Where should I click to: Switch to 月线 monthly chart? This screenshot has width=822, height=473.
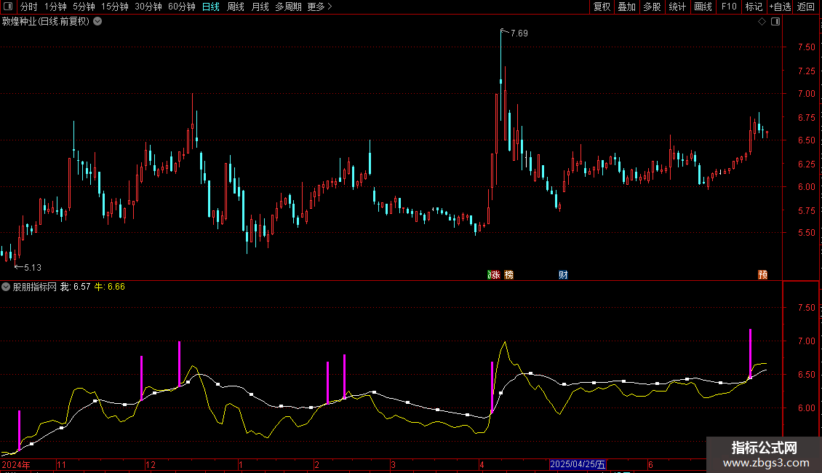[260, 7]
